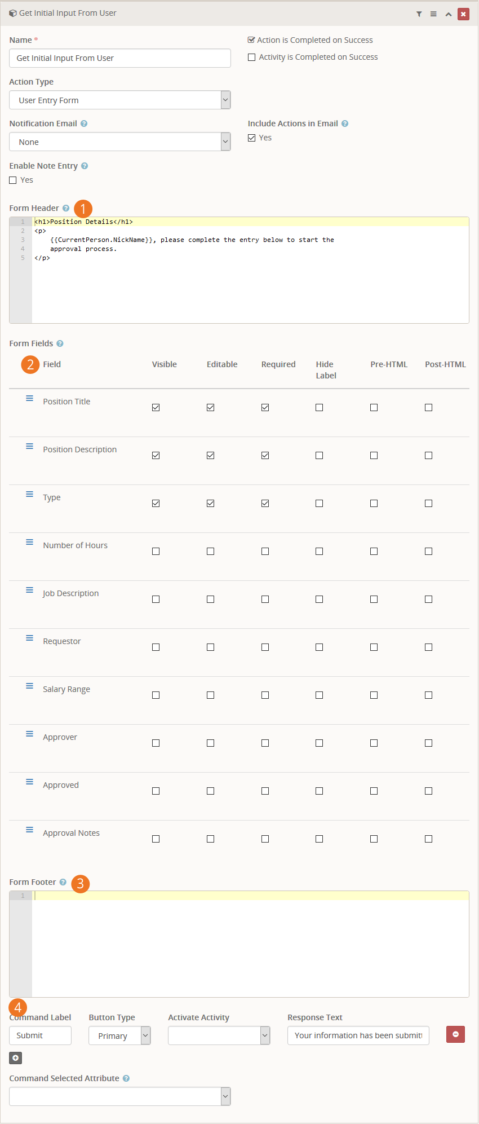Uncheck Required for Position Description
The width and height of the screenshot is (479, 1124).
265,455
